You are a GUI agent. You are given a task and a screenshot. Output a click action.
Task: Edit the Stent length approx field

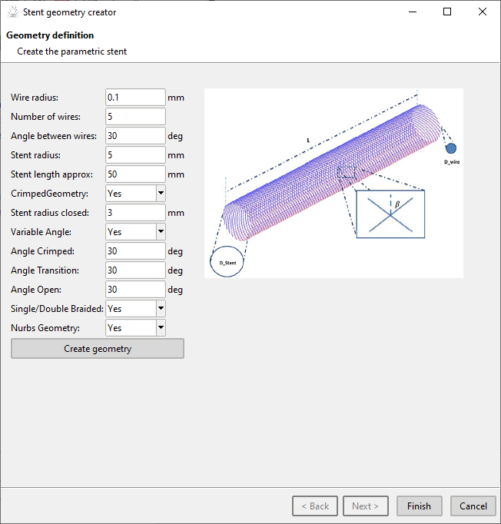click(x=135, y=174)
